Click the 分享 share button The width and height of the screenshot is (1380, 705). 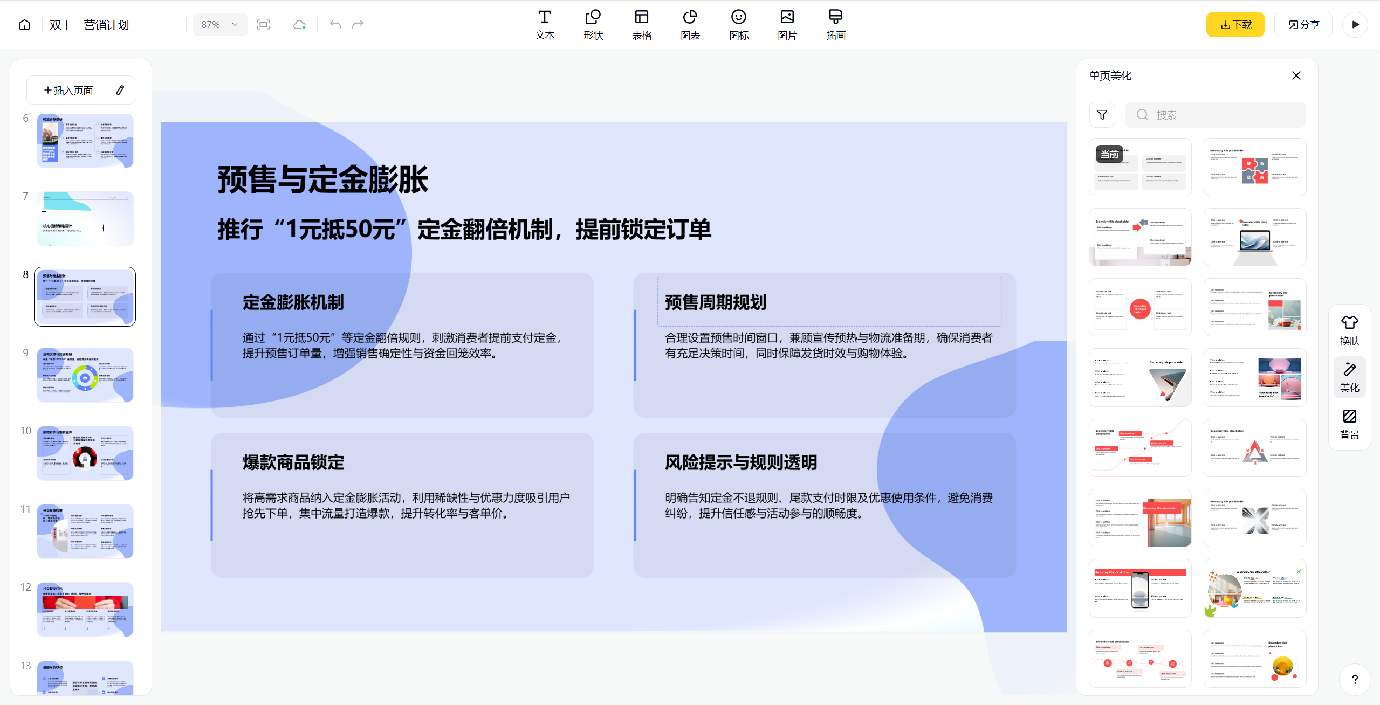click(x=1303, y=25)
